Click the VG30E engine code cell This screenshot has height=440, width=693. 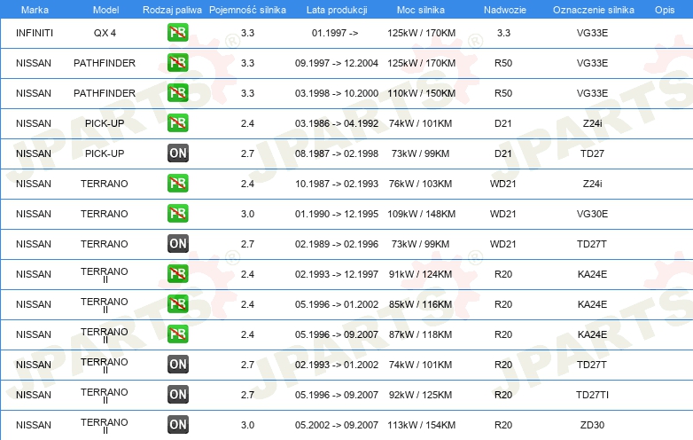point(592,214)
